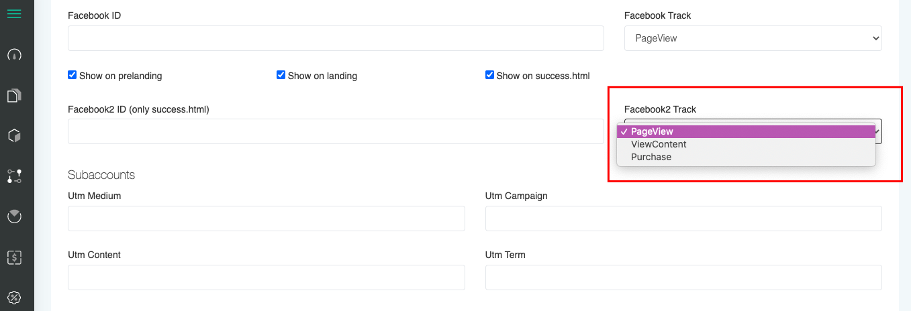Open the pages document icon in sidebar

pos(14,96)
